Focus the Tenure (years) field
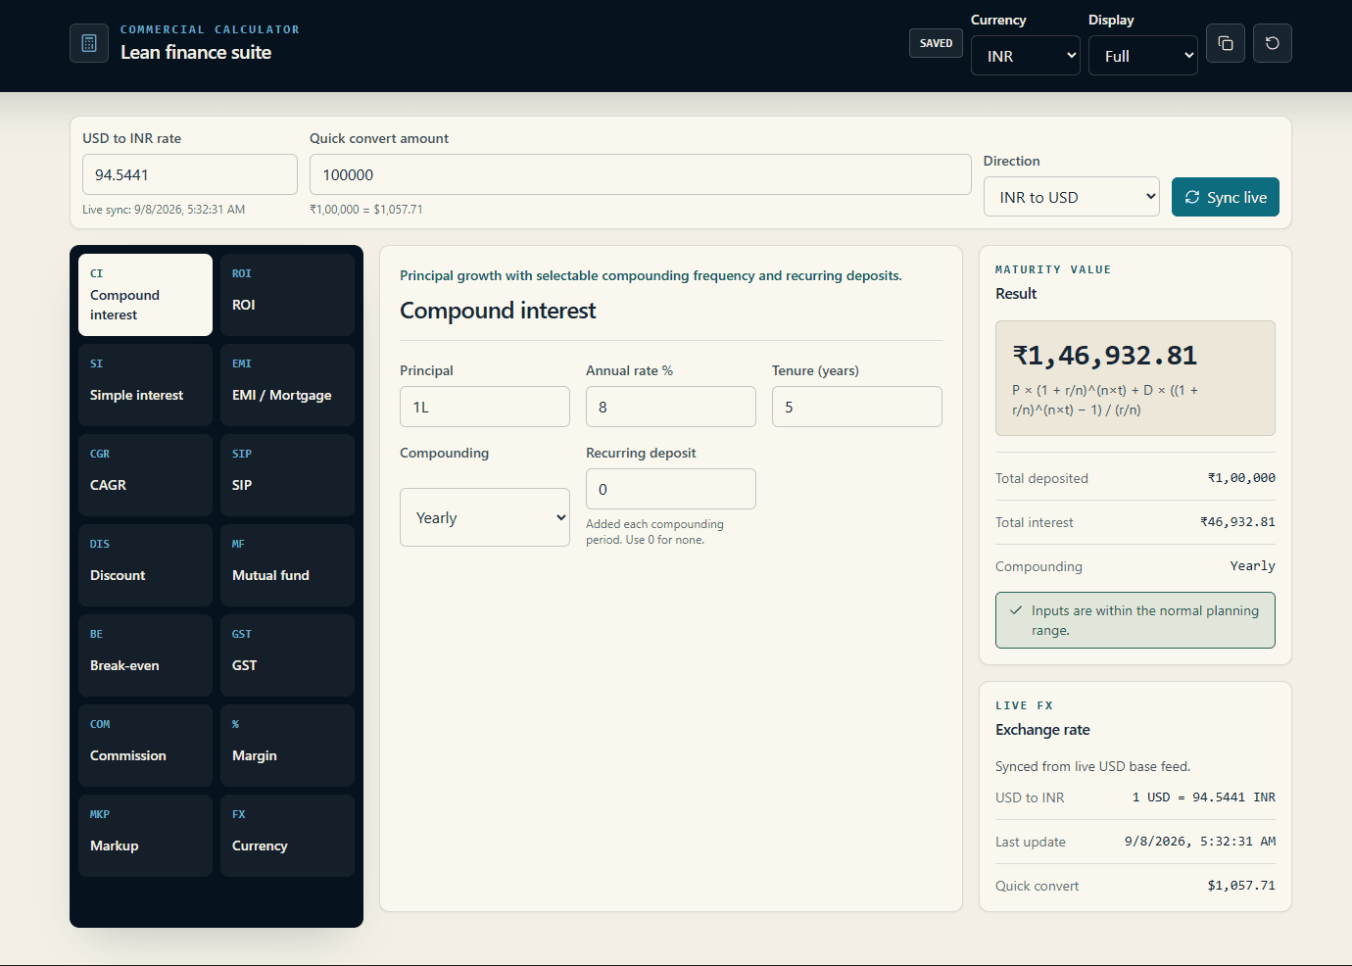Screen dimensions: 1352x966 coord(857,407)
